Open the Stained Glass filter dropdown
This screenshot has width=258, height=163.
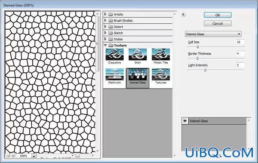pyautogui.click(x=213, y=34)
